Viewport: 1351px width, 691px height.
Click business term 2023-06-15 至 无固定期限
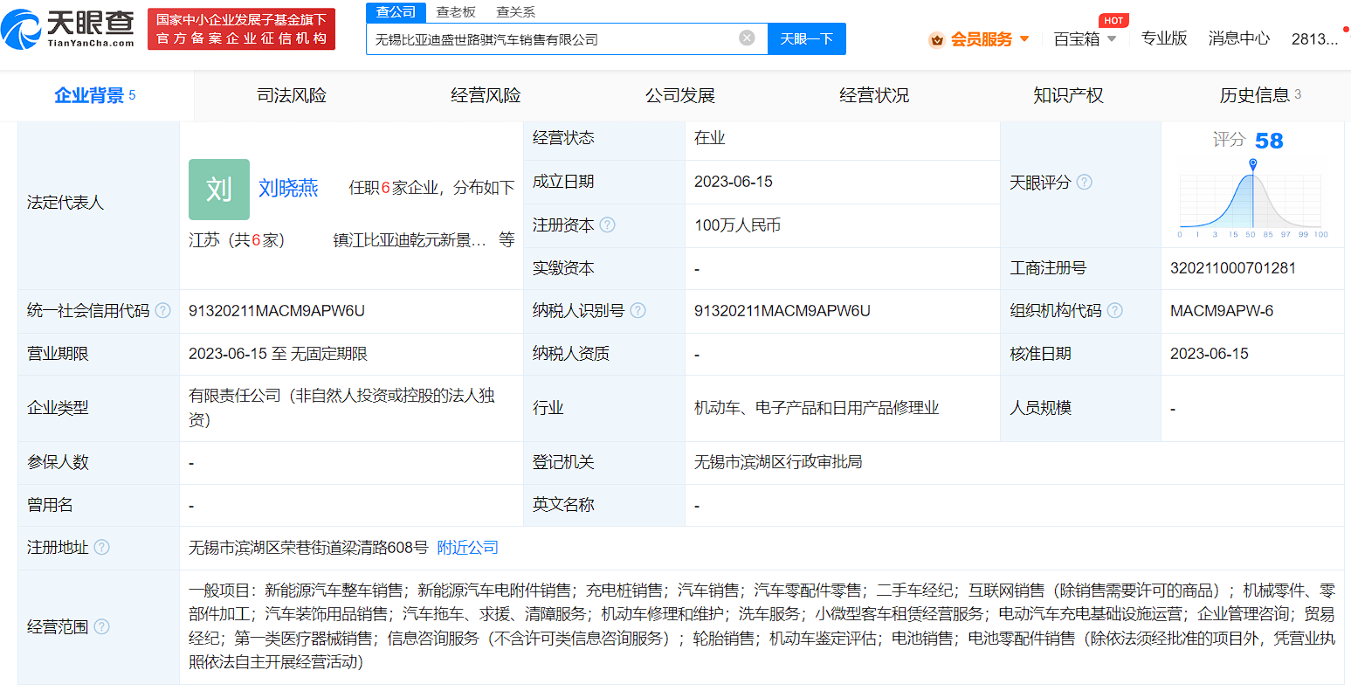(x=278, y=353)
